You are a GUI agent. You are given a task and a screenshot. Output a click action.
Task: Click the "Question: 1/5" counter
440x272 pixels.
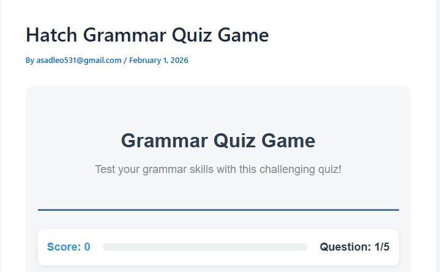click(x=354, y=247)
